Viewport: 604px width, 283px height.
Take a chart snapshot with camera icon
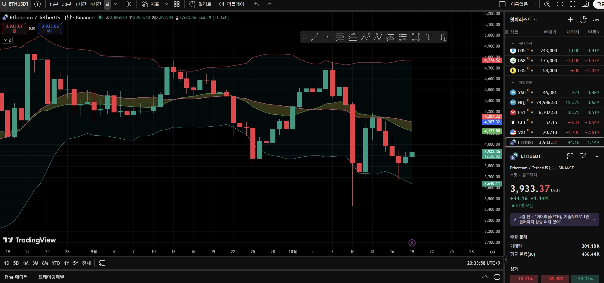tap(585, 4)
